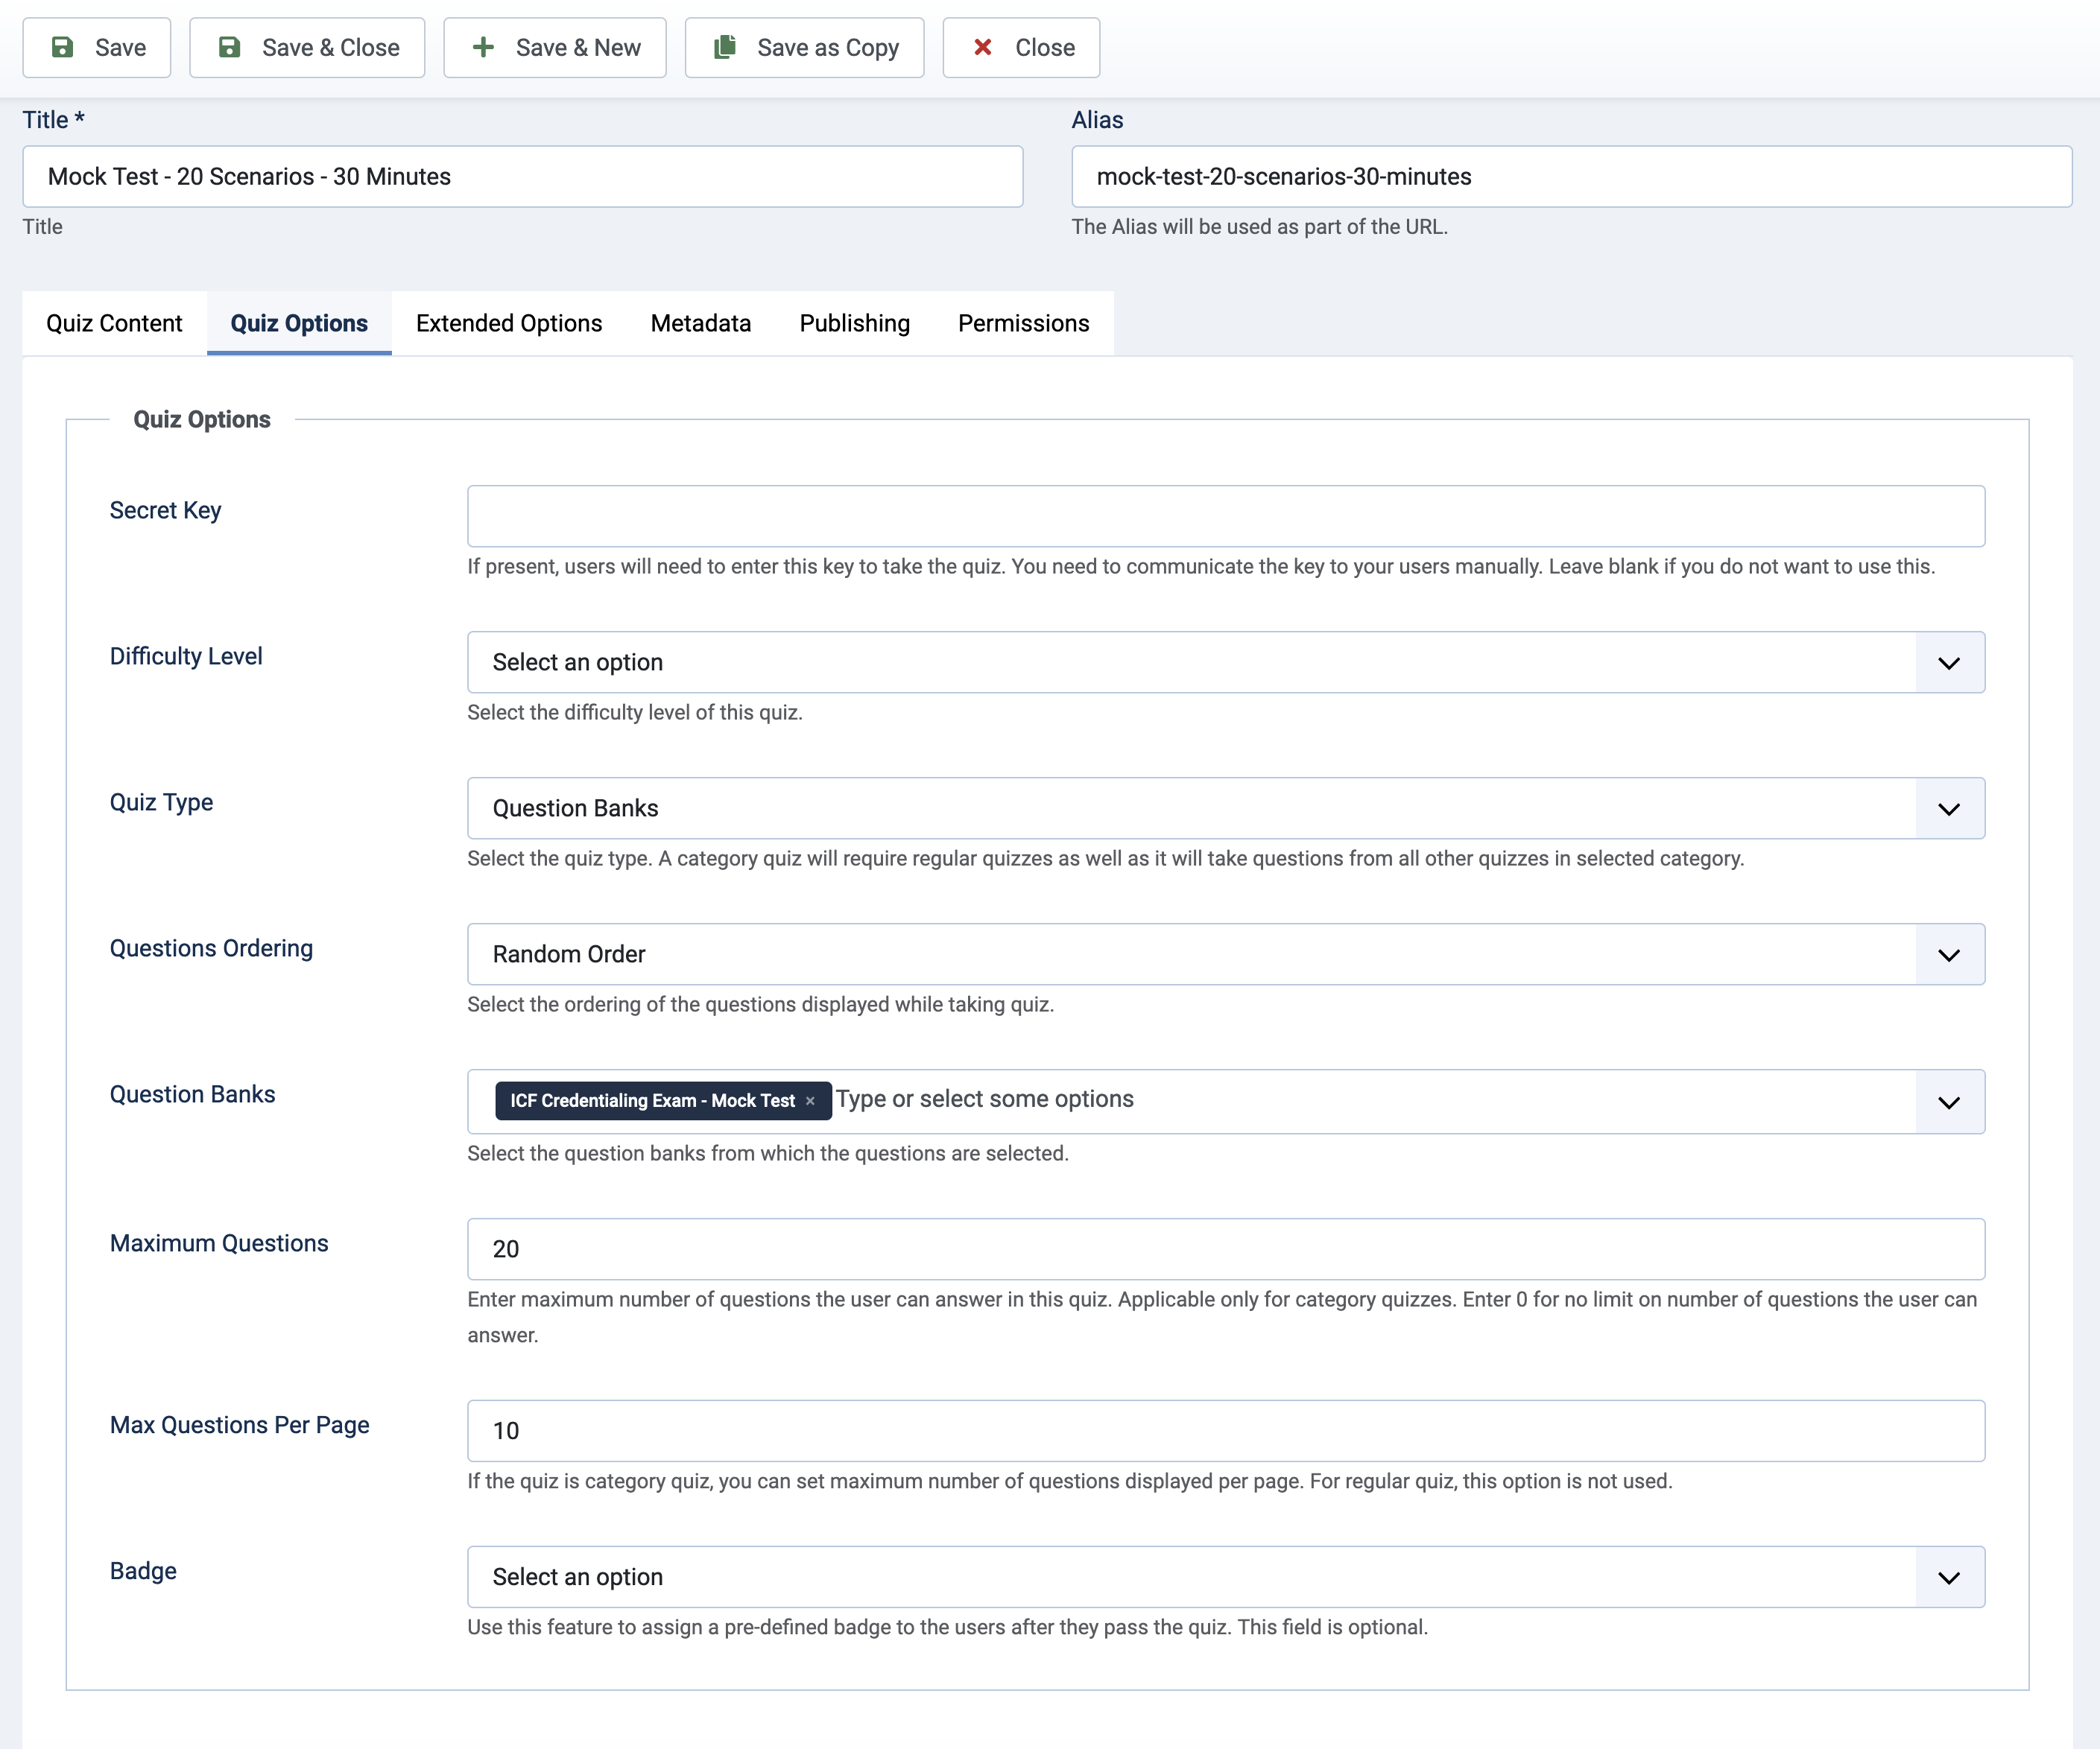The height and width of the screenshot is (1749, 2100).
Task: Remove ICF Credentialing Exam - Mock Test tag
Action: pyautogui.click(x=810, y=1100)
